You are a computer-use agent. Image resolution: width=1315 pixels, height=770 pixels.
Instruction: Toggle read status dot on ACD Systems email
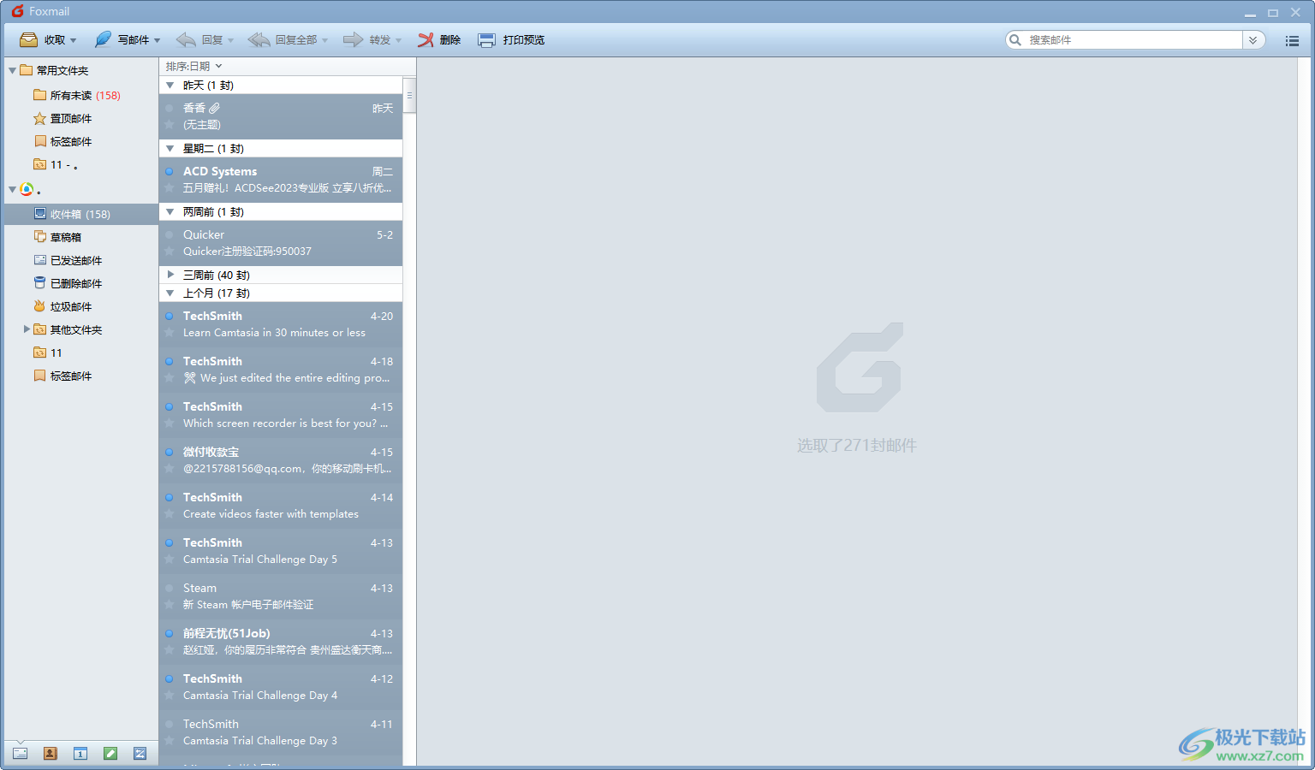pos(170,171)
